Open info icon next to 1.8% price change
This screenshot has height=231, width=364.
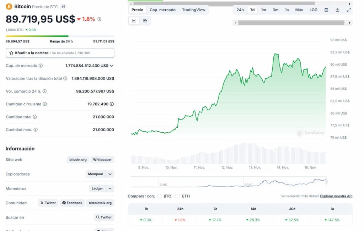click(x=100, y=19)
